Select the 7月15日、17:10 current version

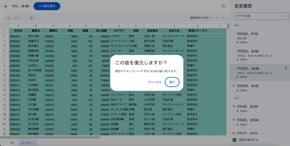[260, 38]
